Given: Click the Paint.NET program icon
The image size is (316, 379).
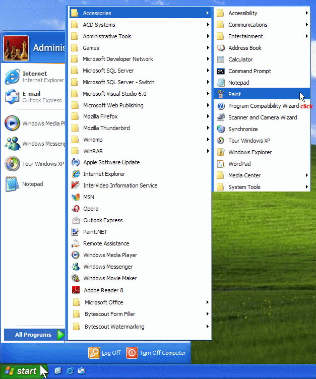Looking at the screenshot, I should pos(76,232).
